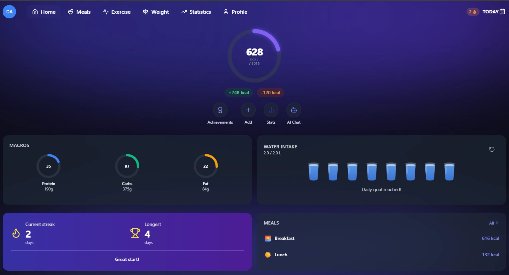Click the trophy icon beside Longest
509x275 pixels.
(135, 233)
